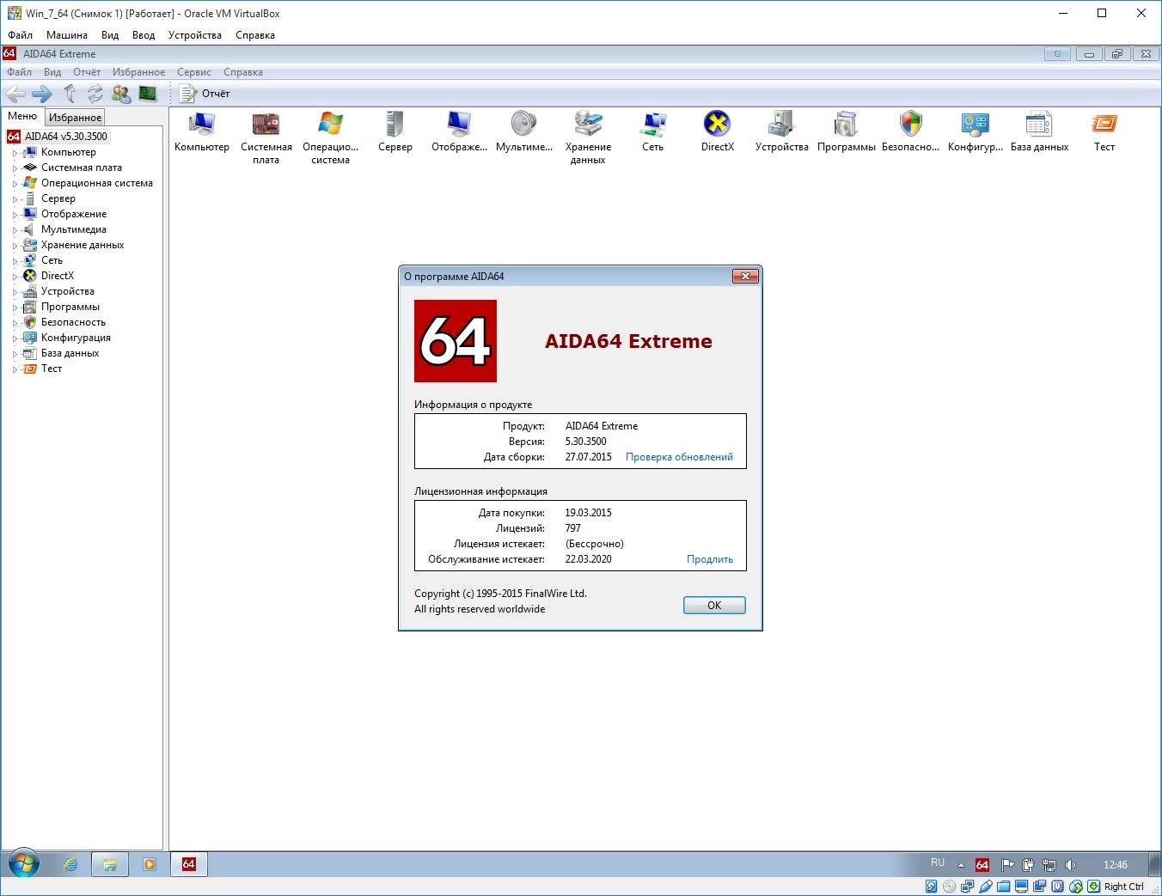
Task: Click the Windows Start button
Action: point(24,864)
